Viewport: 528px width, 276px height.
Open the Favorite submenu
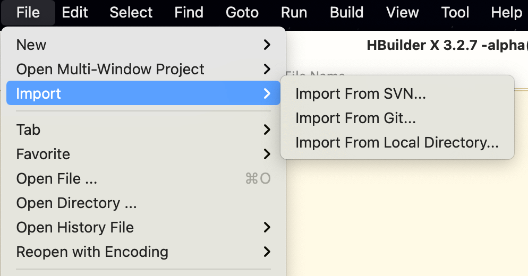[143, 154]
